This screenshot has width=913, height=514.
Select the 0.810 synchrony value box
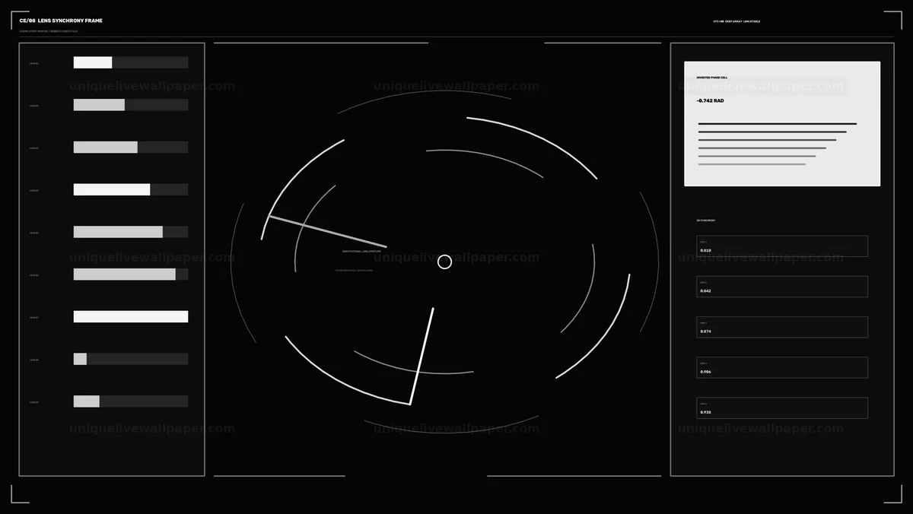(x=782, y=246)
